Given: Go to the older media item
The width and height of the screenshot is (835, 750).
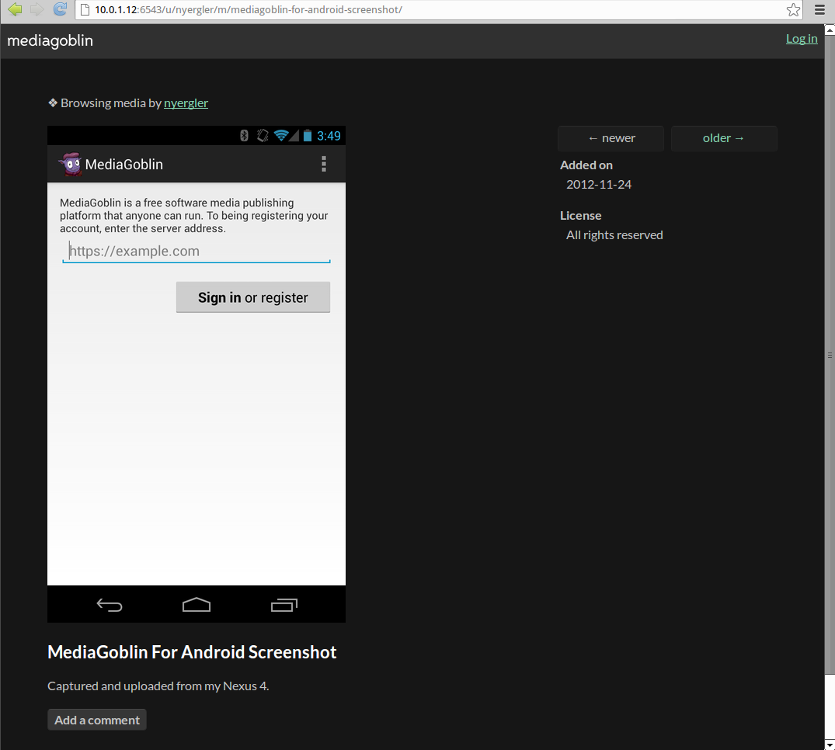Looking at the screenshot, I should tap(724, 138).
